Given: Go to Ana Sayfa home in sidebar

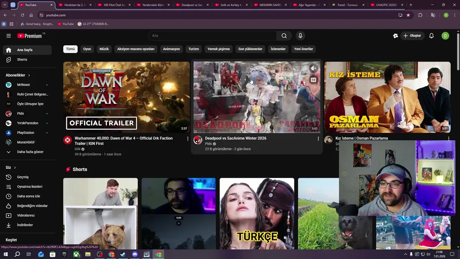Looking at the screenshot, I should pos(27,50).
